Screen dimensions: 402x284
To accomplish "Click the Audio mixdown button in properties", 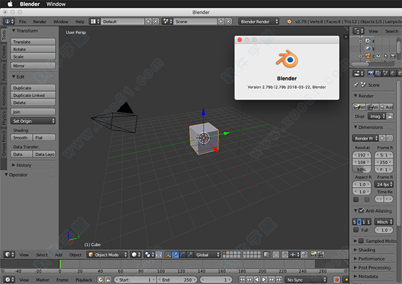I will [387, 107].
